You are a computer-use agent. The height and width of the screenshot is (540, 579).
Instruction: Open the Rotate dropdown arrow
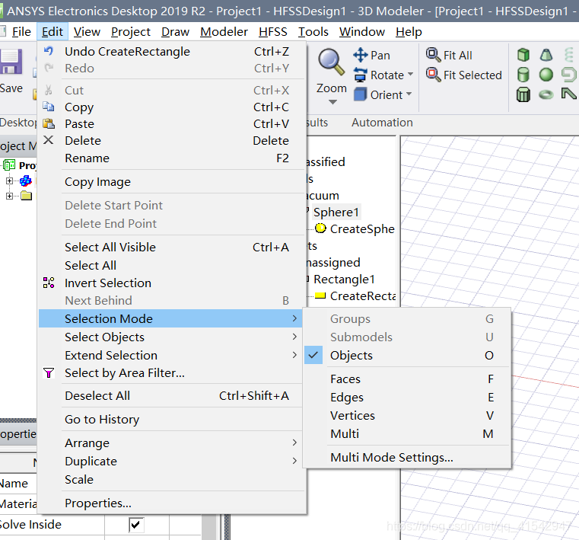(x=410, y=75)
